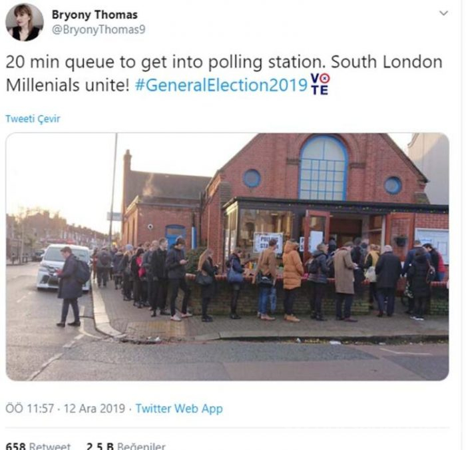Image resolution: width=466 pixels, height=450 pixels.
Task: Open the polling station queue photo
Action: [228, 257]
